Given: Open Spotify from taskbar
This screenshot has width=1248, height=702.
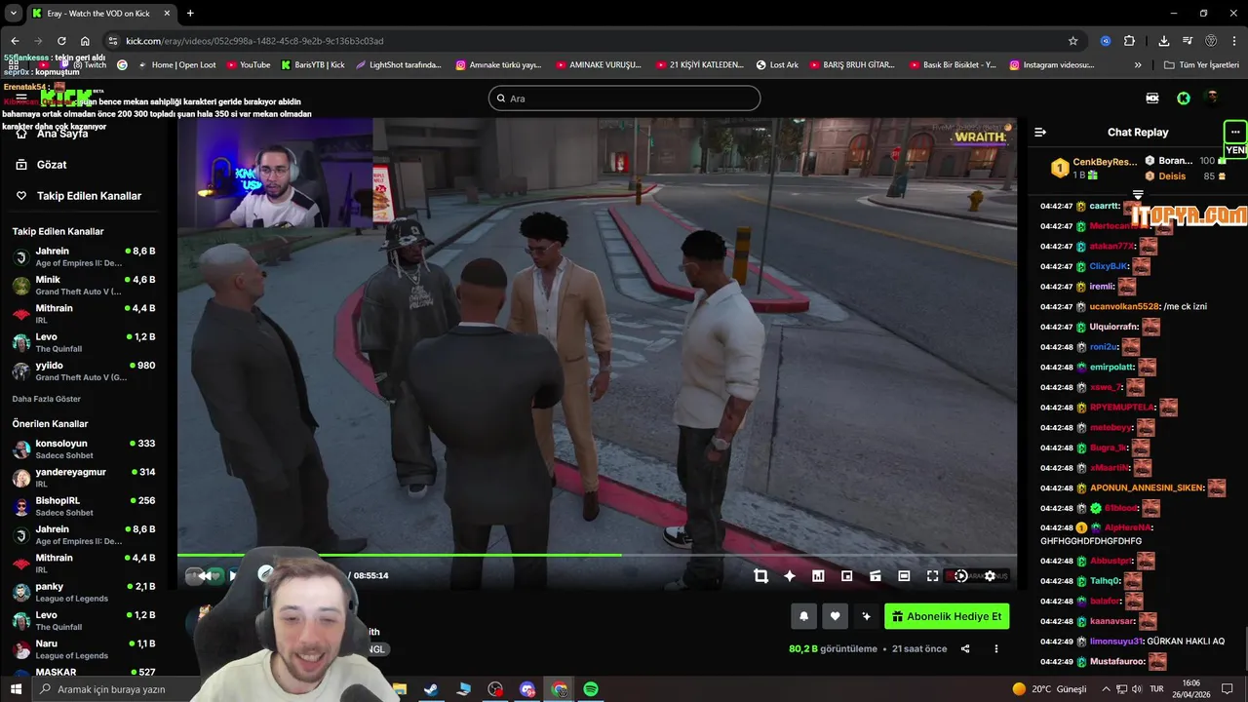Looking at the screenshot, I should pos(591,689).
